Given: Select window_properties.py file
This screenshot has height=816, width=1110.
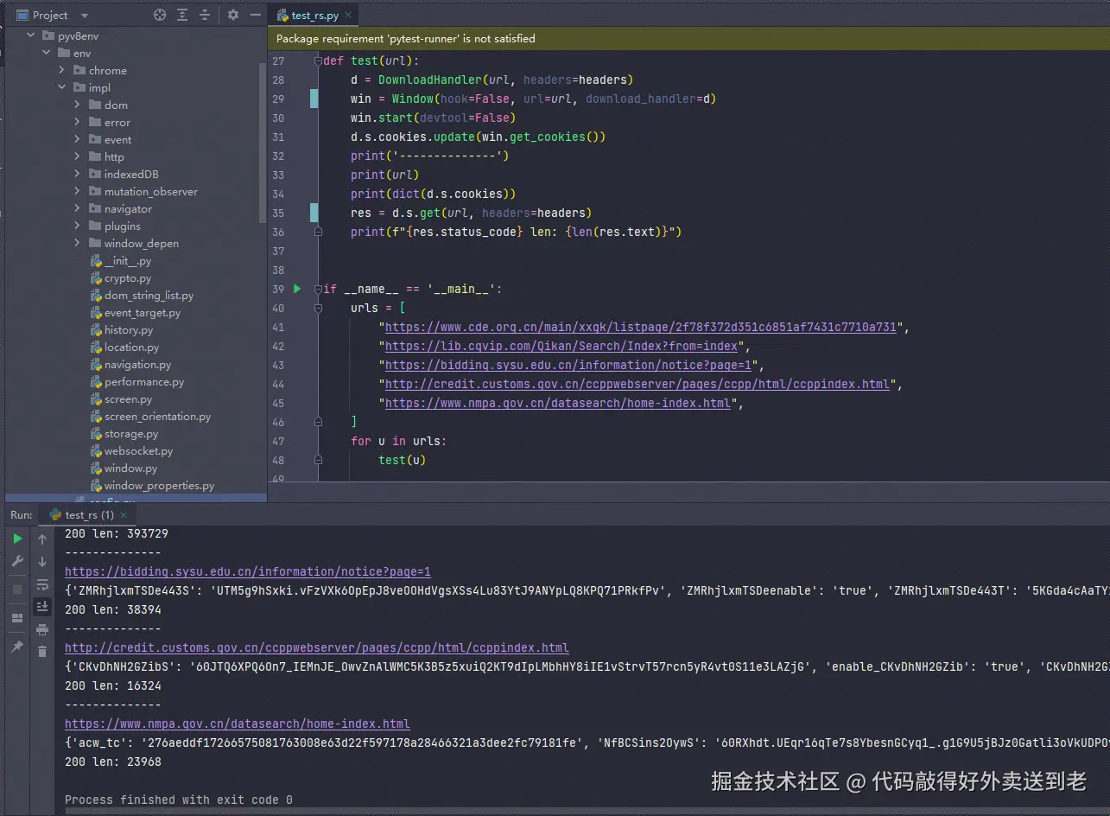Looking at the screenshot, I should coord(159,485).
